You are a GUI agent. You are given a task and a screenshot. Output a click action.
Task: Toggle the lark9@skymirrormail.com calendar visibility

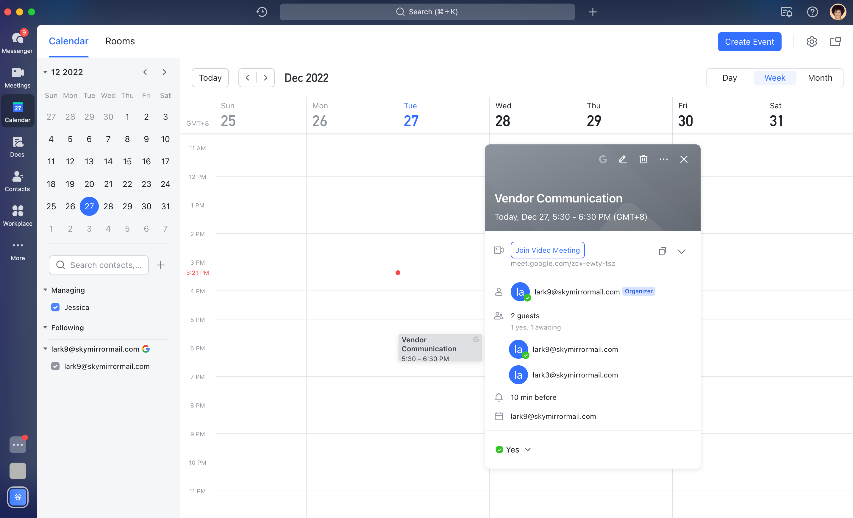pyautogui.click(x=55, y=366)
